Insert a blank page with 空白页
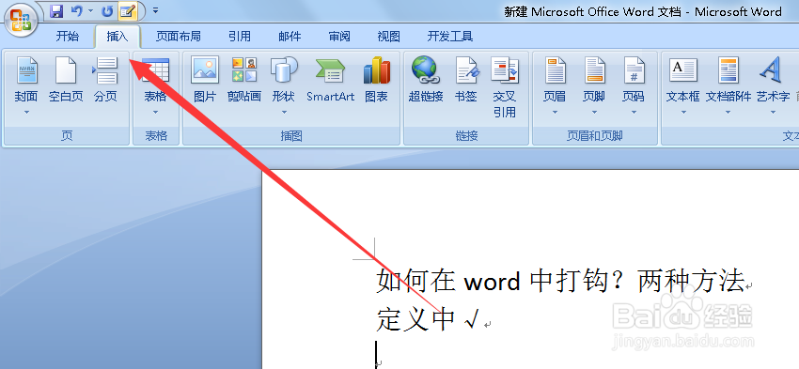Screen dimensions: 799x369 click(66, 79)
